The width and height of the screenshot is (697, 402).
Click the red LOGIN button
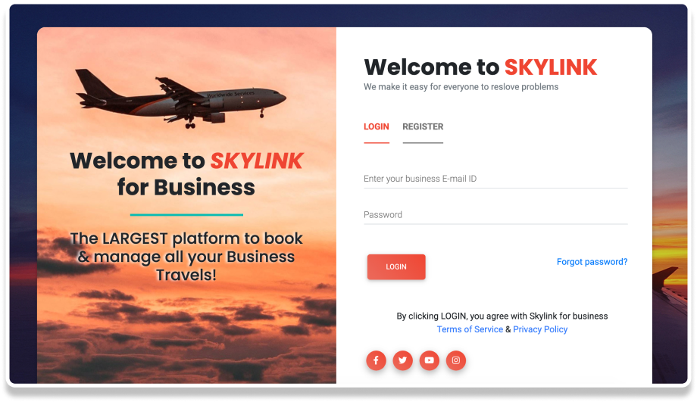point(396,267)
